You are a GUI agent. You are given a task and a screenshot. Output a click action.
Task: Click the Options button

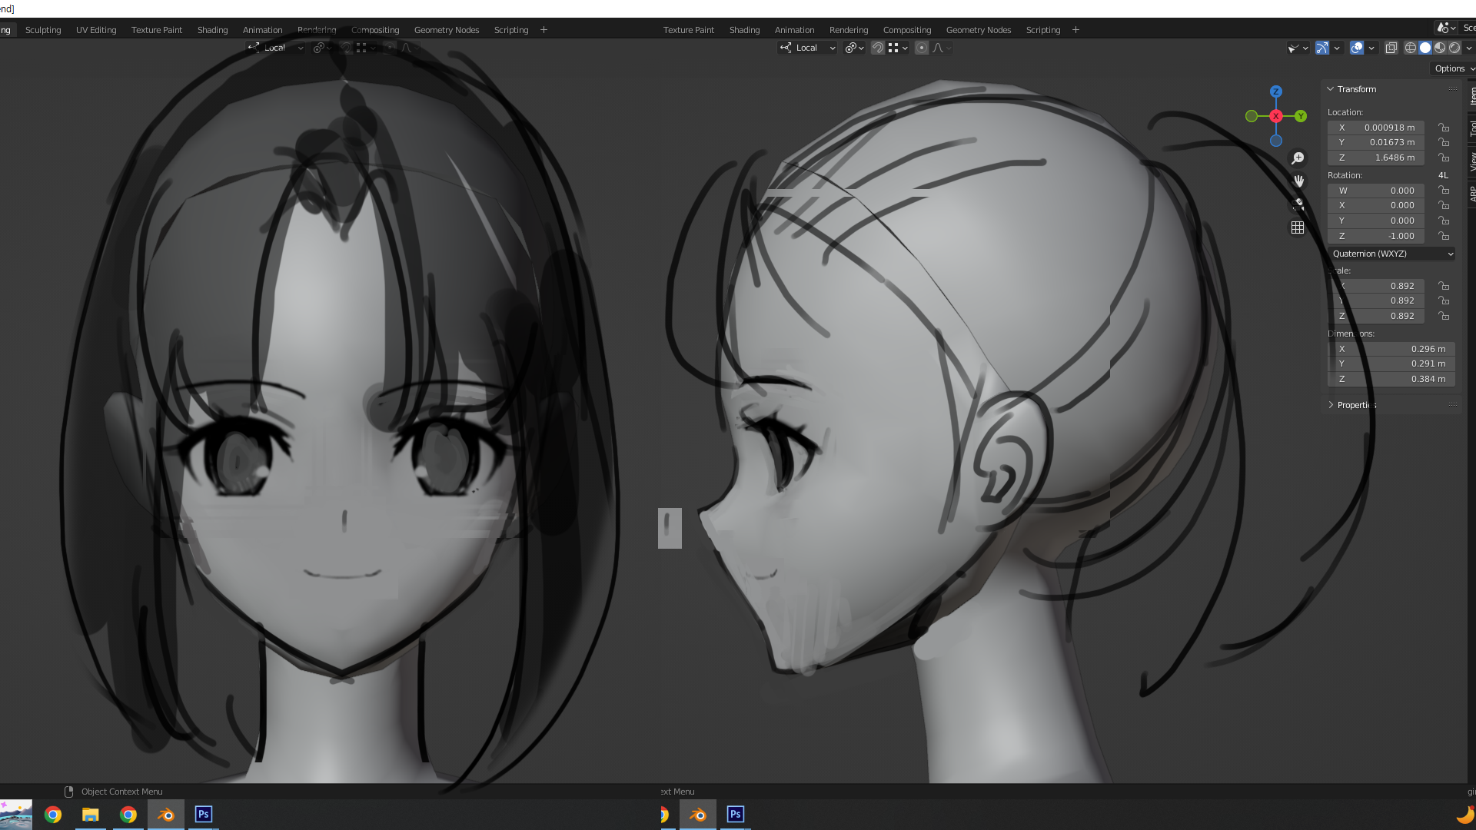click(1450, 68)
